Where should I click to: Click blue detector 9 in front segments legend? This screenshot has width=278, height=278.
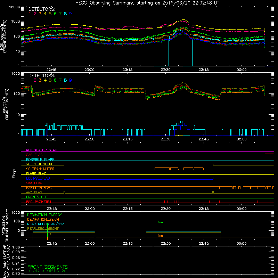point(71,14)
